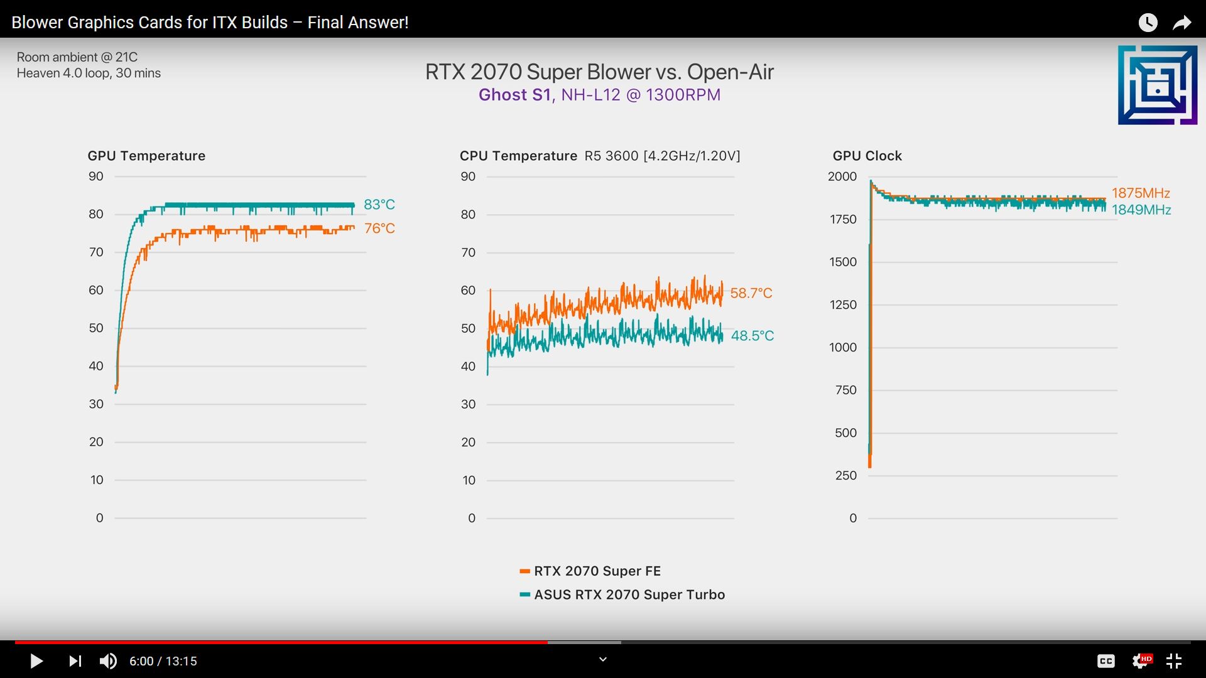Click the '1849MHz' clock label
Image resolution: width=1206 pixels, height=678 pixels.
coord(1141,210)
